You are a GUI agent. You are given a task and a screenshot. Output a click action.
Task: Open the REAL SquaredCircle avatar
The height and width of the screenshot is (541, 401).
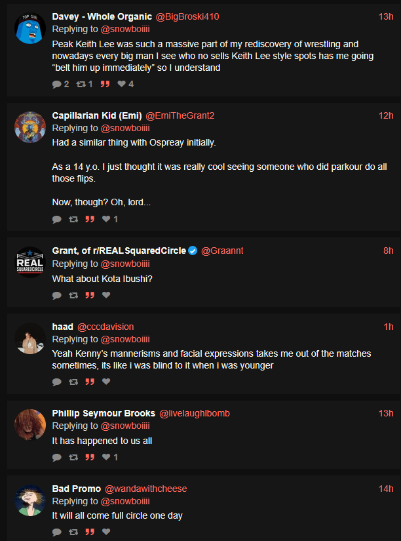point(30,262)
